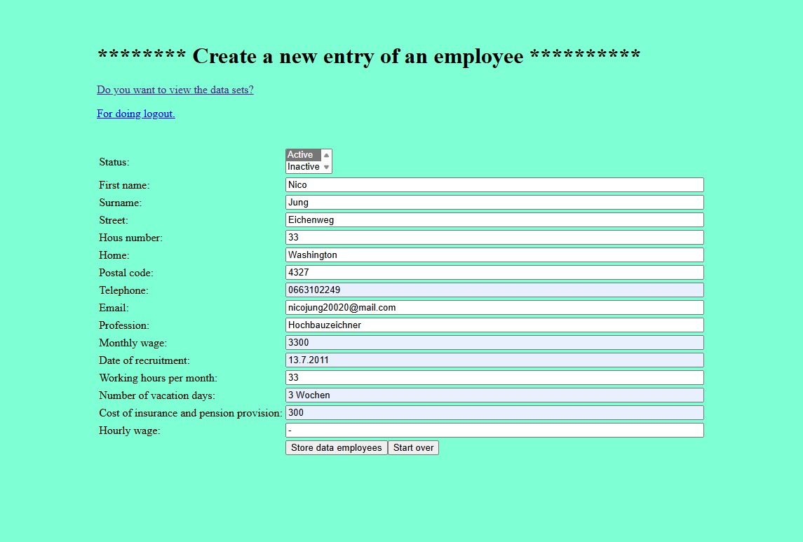Focus the First name field containing Nico

(x=494, y=185)
